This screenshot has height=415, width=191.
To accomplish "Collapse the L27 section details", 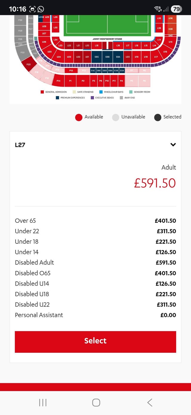I will pyautogui.click(x=173, y=145).
